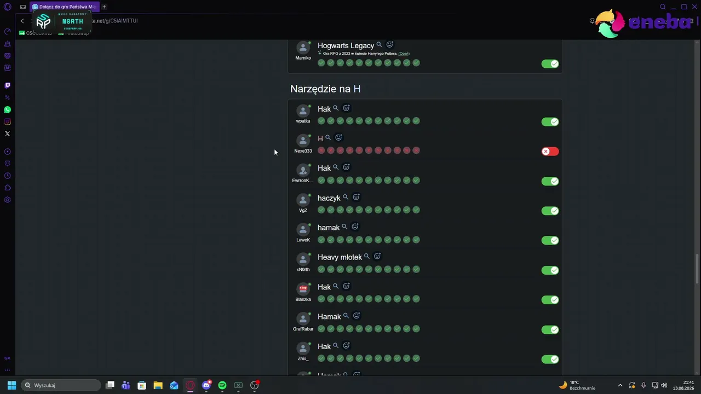Open the clock showing 21:41

pos(683,385)
